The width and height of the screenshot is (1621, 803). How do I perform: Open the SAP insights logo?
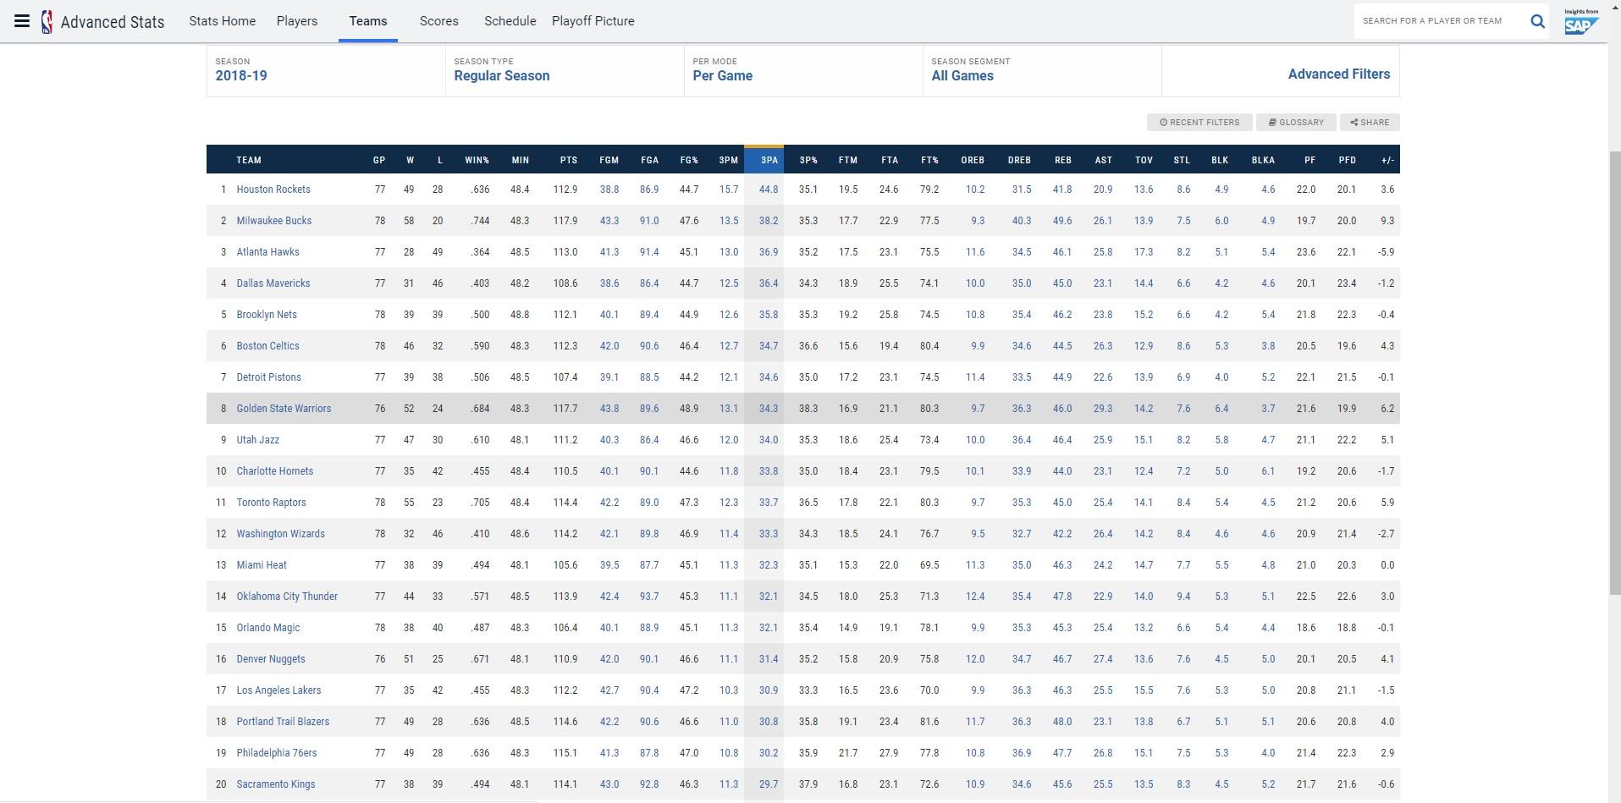(x=1580, y=21)
